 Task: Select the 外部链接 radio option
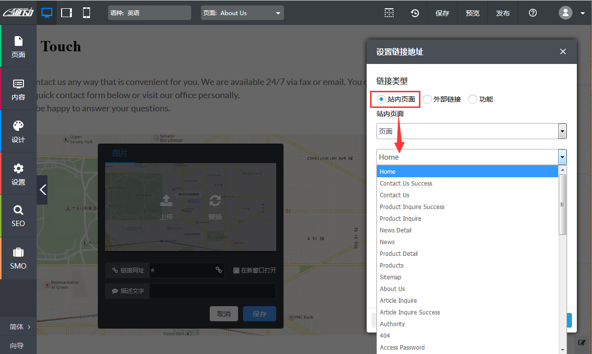427,100
